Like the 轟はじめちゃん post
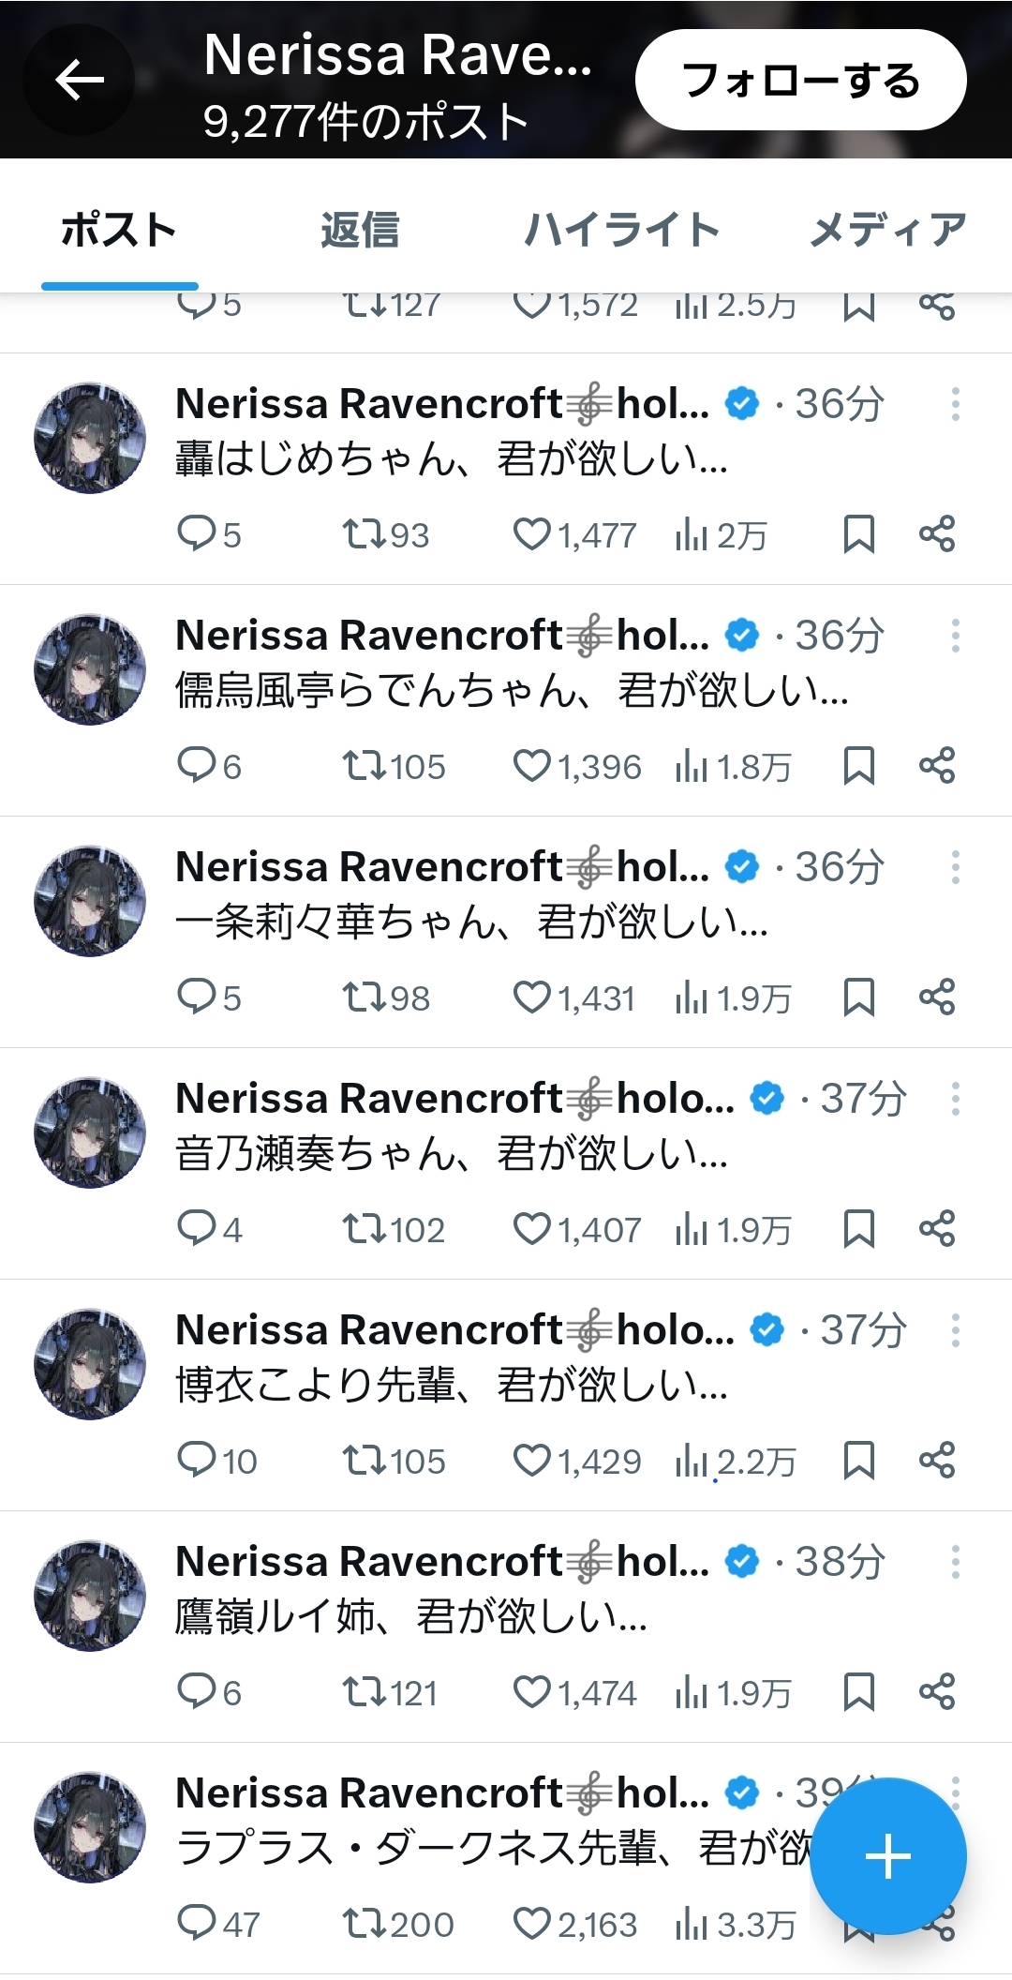Screen dimensions: 1012x1980 [x=532, y=534]
